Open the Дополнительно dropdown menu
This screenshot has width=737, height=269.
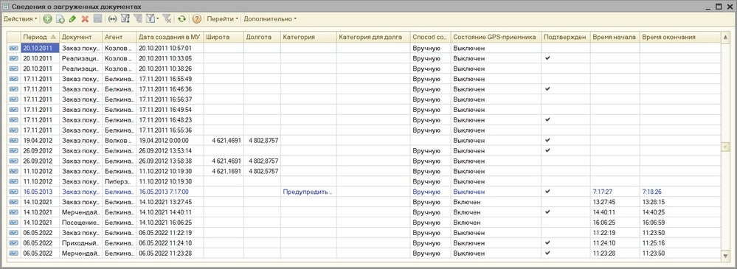pos(270,18)
